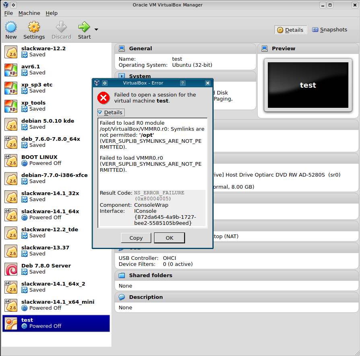Image resolution: width=360 pixels, height=356 pixels.
Task: Collapse the Details disclosure in error dialog
Action: [100, 113]
